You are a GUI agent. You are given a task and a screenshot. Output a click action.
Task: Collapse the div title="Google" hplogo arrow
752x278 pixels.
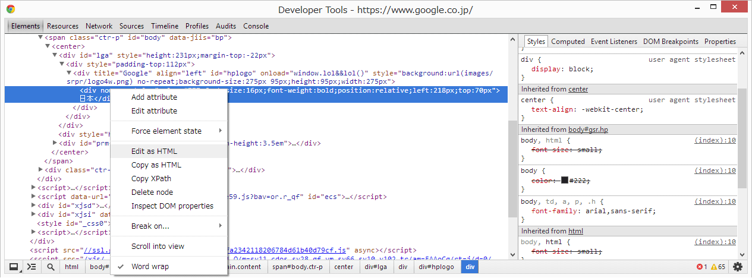70,73
